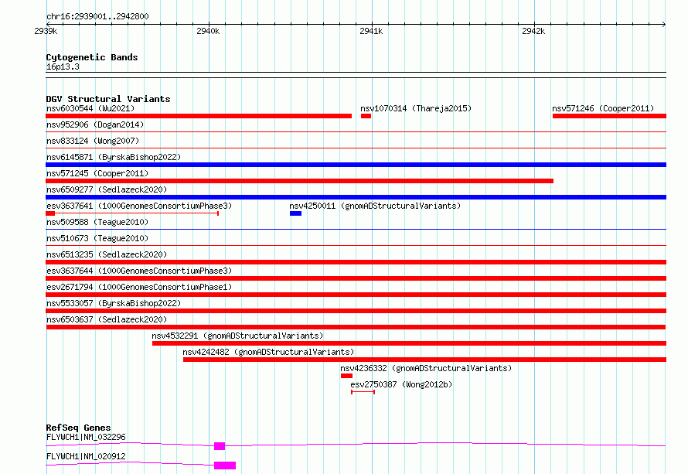
Task: Click the nsv4532291 red variant bar
Action: (x=410, y=343)
